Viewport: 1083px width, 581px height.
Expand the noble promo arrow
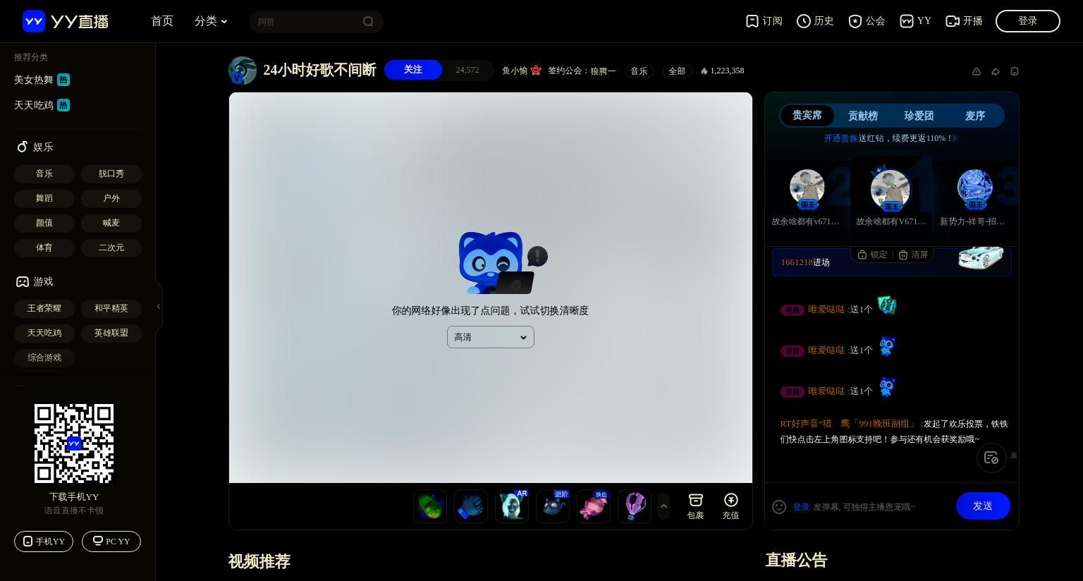[x=955, y=138]
